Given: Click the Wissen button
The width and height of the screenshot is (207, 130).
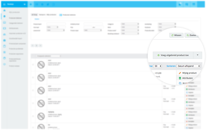Looking at the screenshot, I should (176, 35).
